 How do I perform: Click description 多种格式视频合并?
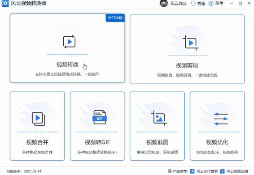(37, 152)
